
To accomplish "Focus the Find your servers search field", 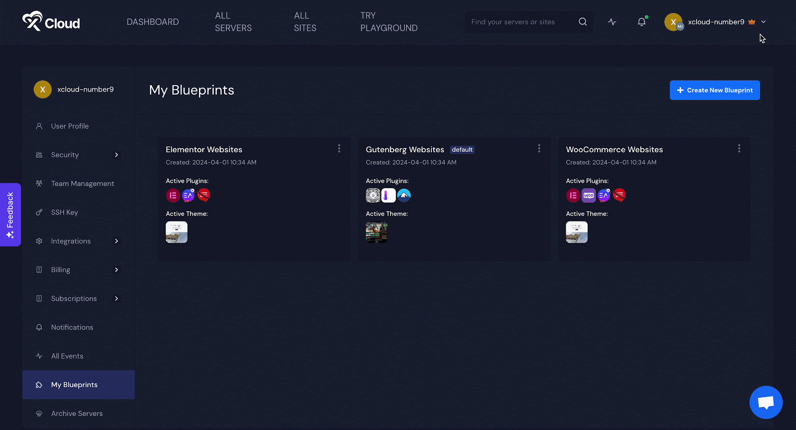I will point(520,22).
